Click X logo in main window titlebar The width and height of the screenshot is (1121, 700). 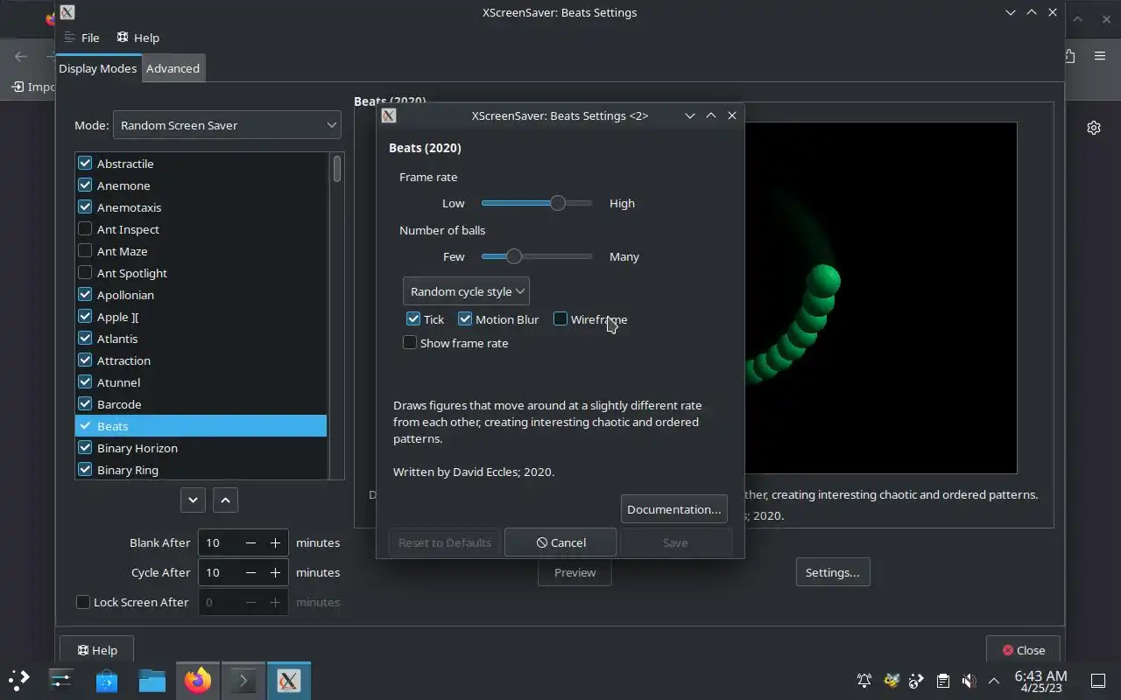tap(67, 12)
